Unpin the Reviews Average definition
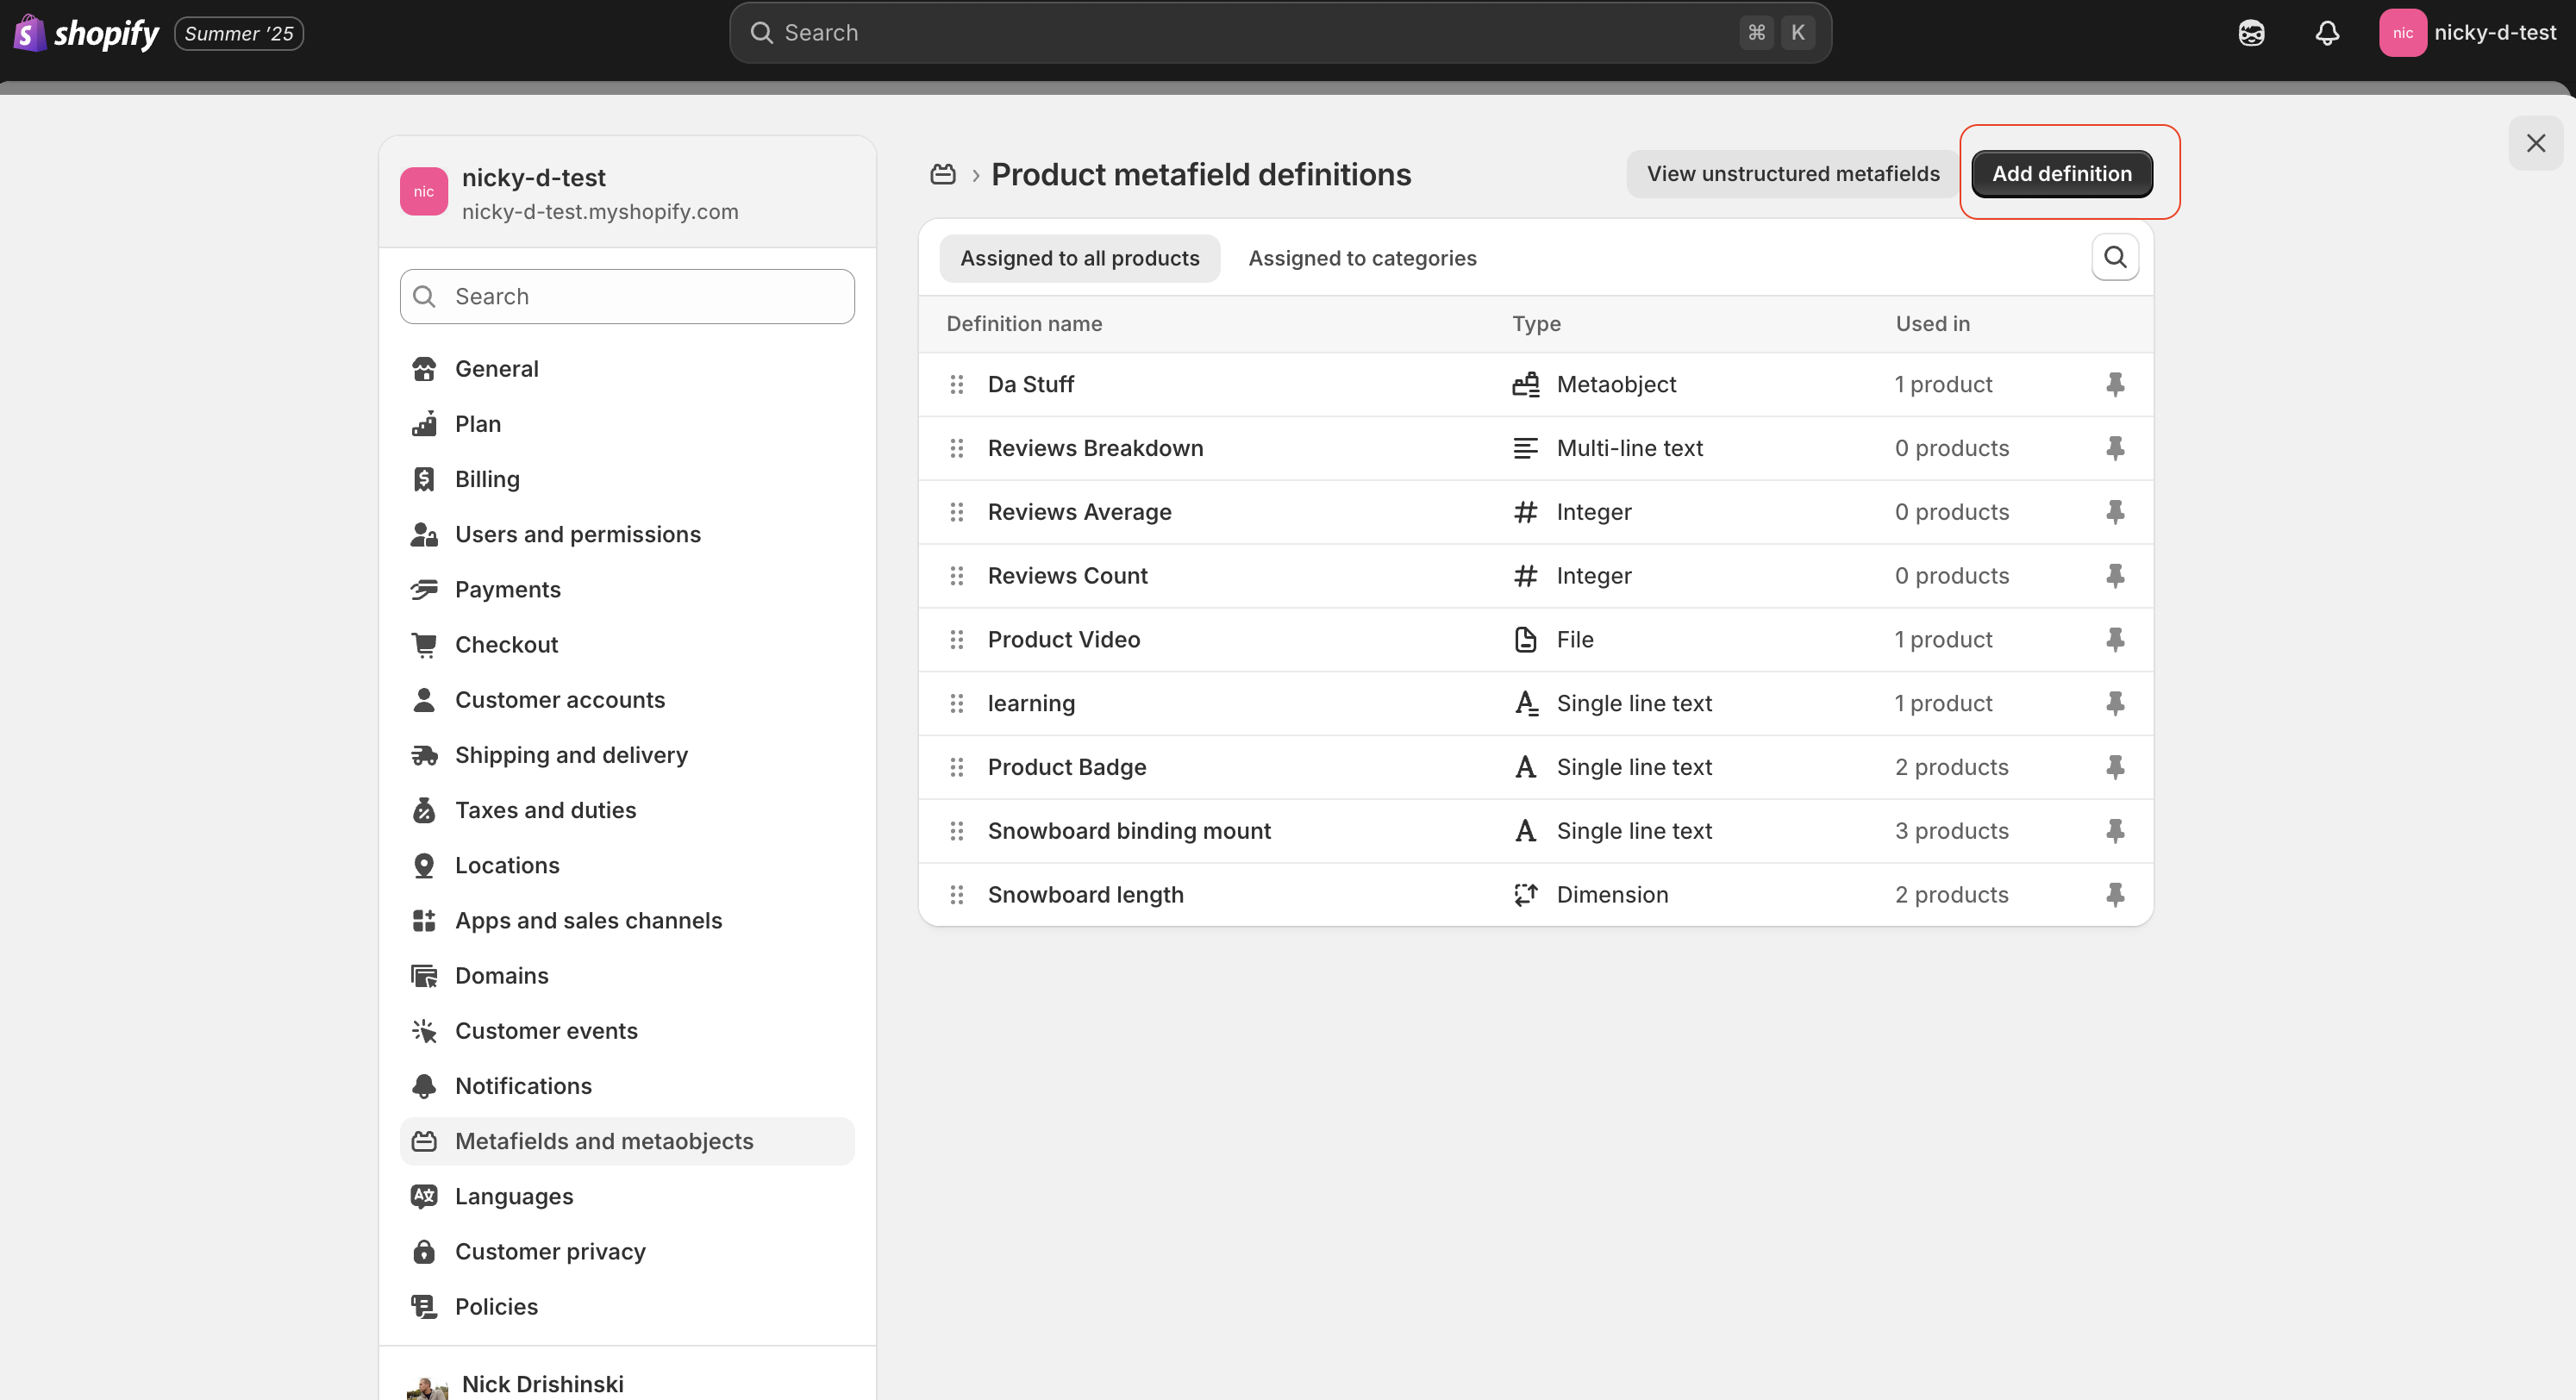The width and height of the screenshot is (2576, 1400). click(2115, 512)
